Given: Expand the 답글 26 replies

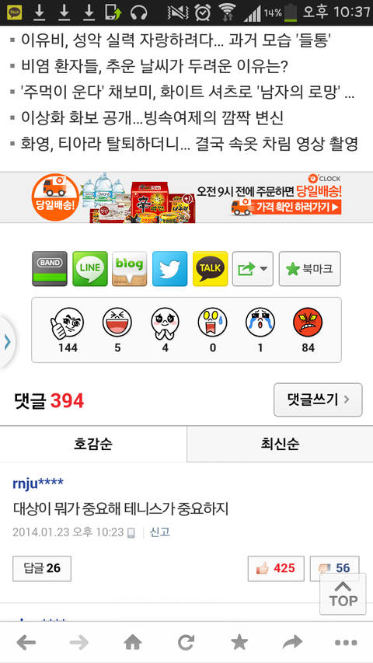Looking at the screenshot, I should (x=42, y=568).
